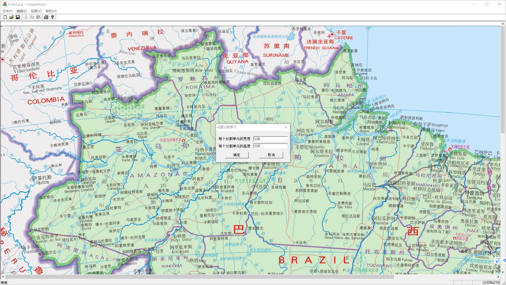Screen dimensions: 506x285
Task: Click the SURINAME label on the map
Action: (276, 55)
